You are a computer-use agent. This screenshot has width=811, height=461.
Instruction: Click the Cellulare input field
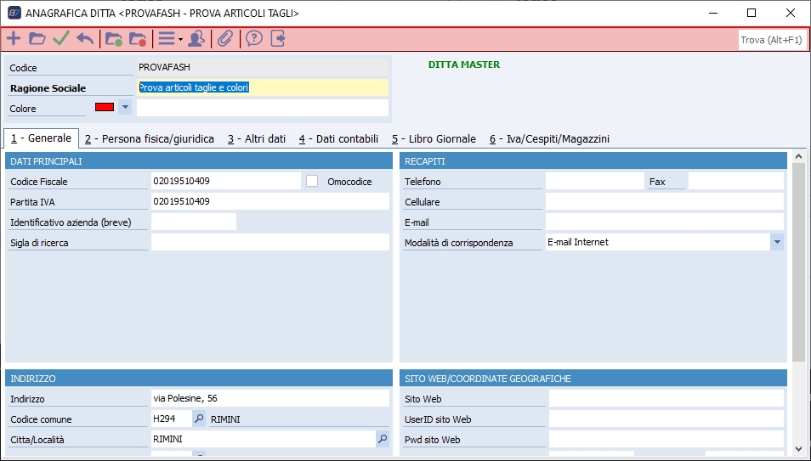[665, 201]
